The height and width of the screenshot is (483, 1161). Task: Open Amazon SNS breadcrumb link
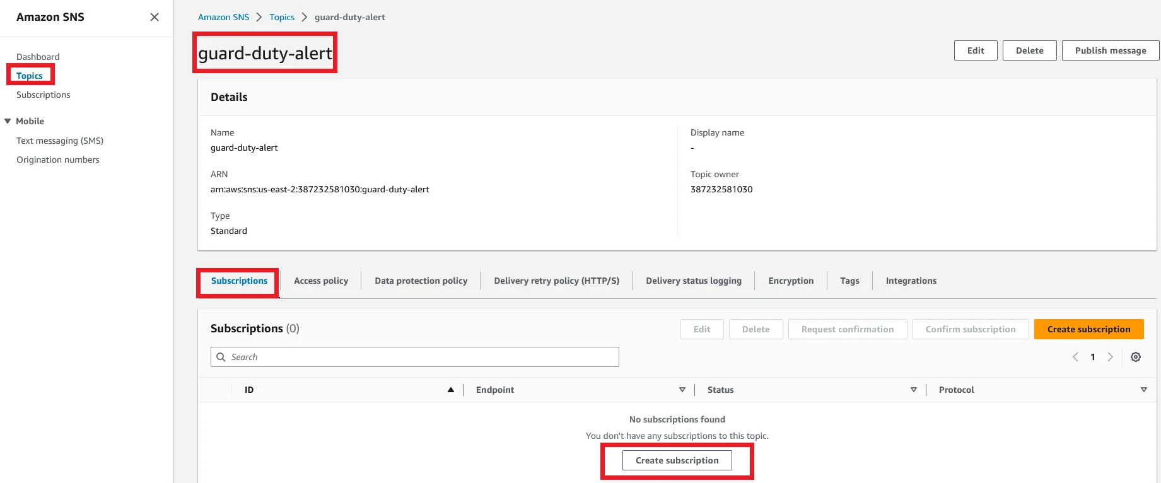pyautogui.click(x=223, y=17)
